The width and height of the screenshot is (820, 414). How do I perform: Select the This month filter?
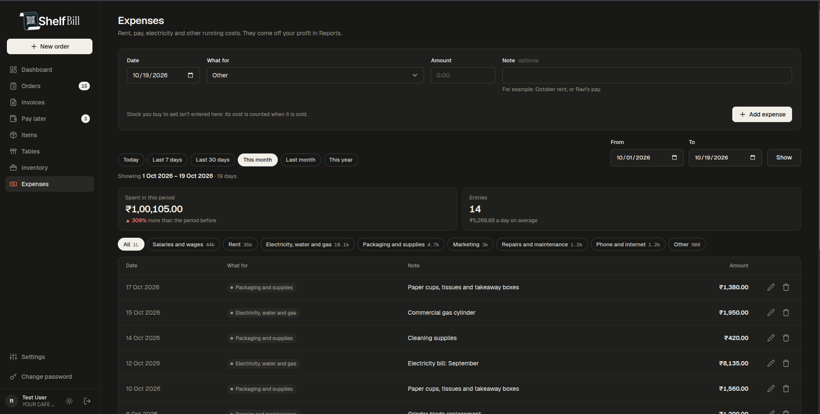[258, 160]
